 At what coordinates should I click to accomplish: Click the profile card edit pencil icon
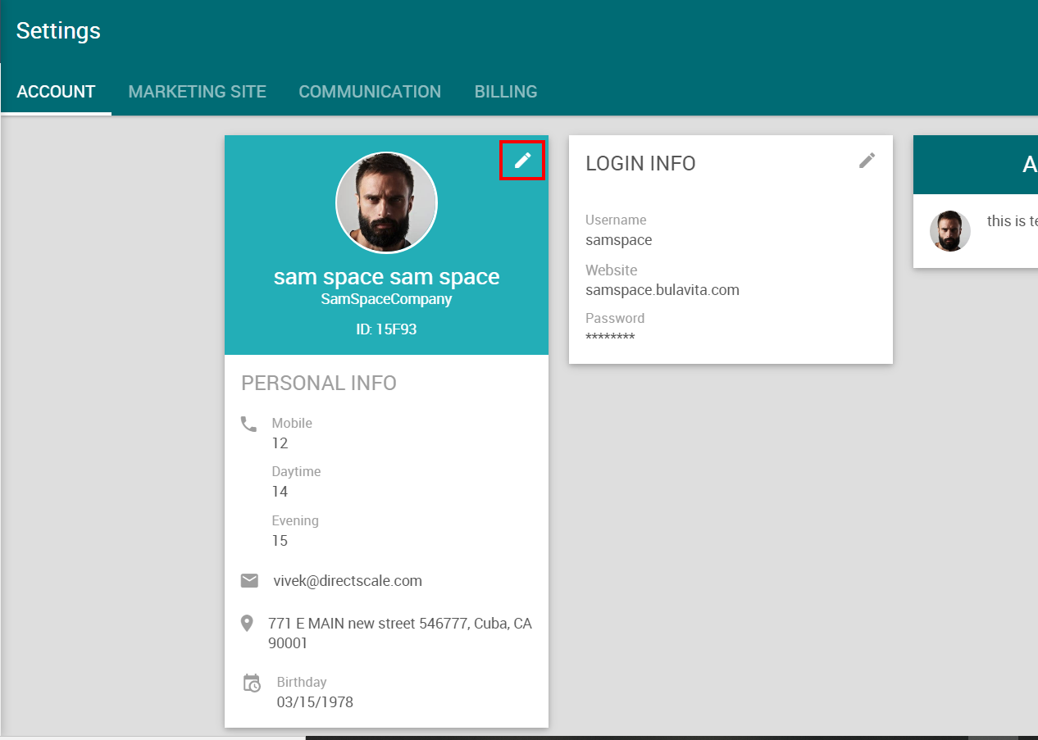pos(522,161)
